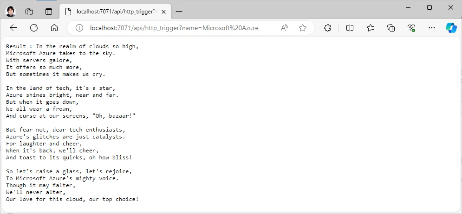This screenshot has width=462, height=214.
Task: Click the line "But when it goes down,"
Action: 42,102
